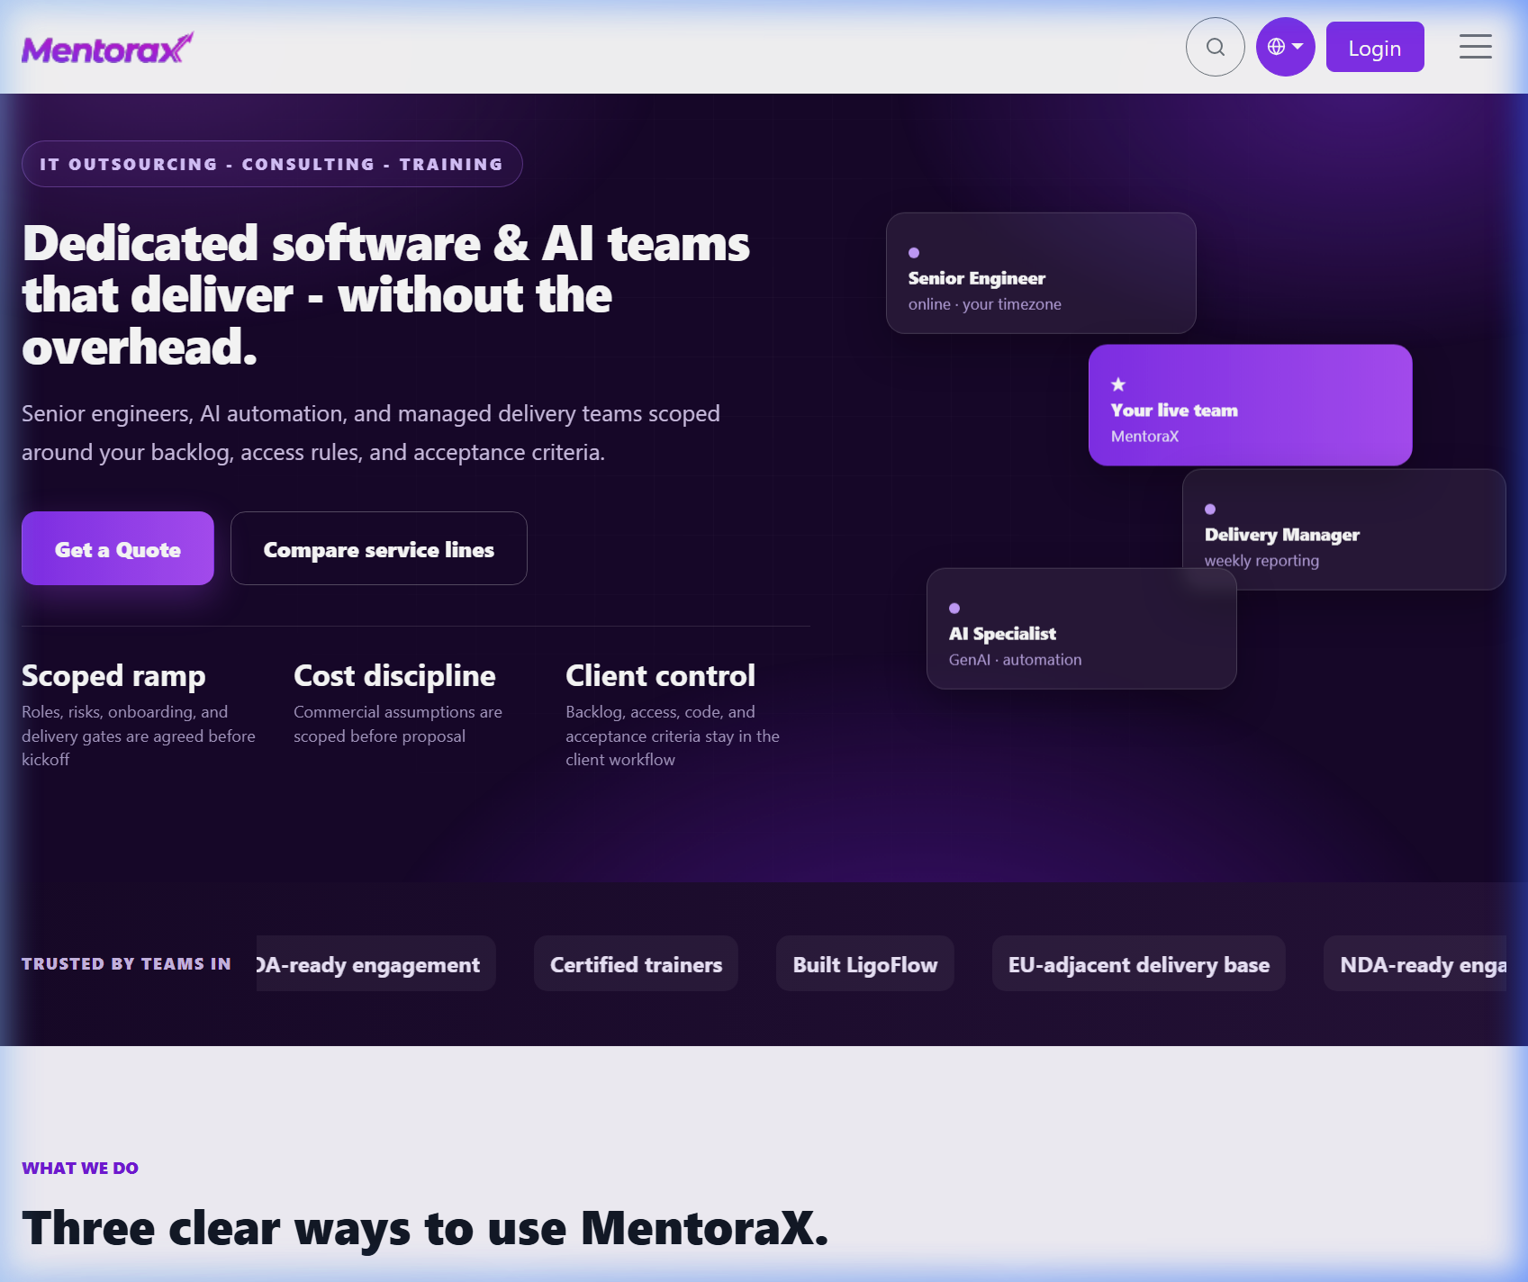The height and width of the screenshot is (1282, 1528).
Task: Click the main Dedicated software & AI teams headline
Action: pyautogui.click(x=385, y=295)
